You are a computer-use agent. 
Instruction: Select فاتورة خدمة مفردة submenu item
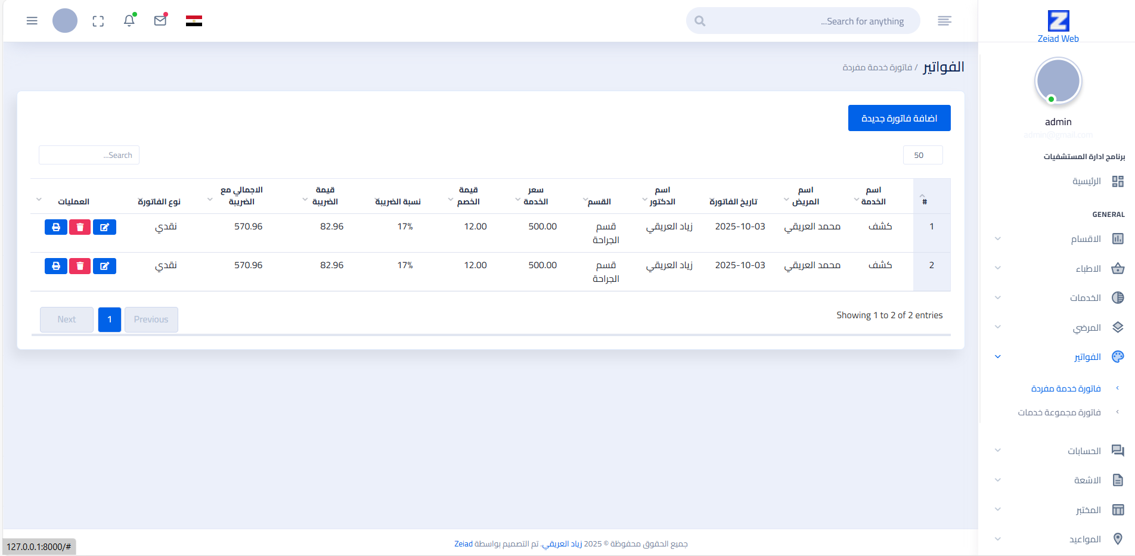point(1066,389)
